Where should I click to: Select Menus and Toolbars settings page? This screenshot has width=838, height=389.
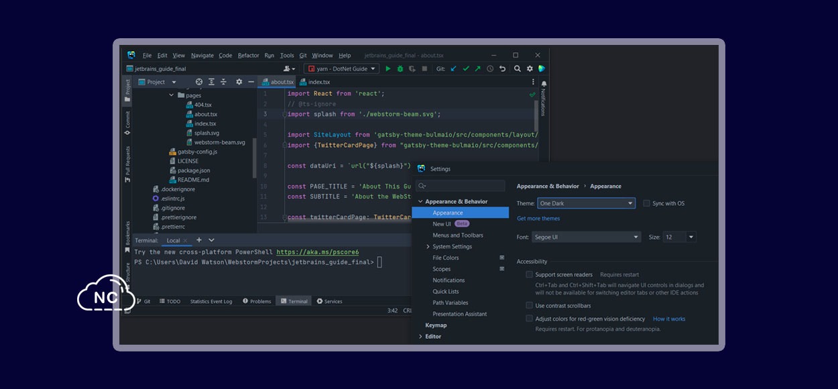[x=458, y=235]
